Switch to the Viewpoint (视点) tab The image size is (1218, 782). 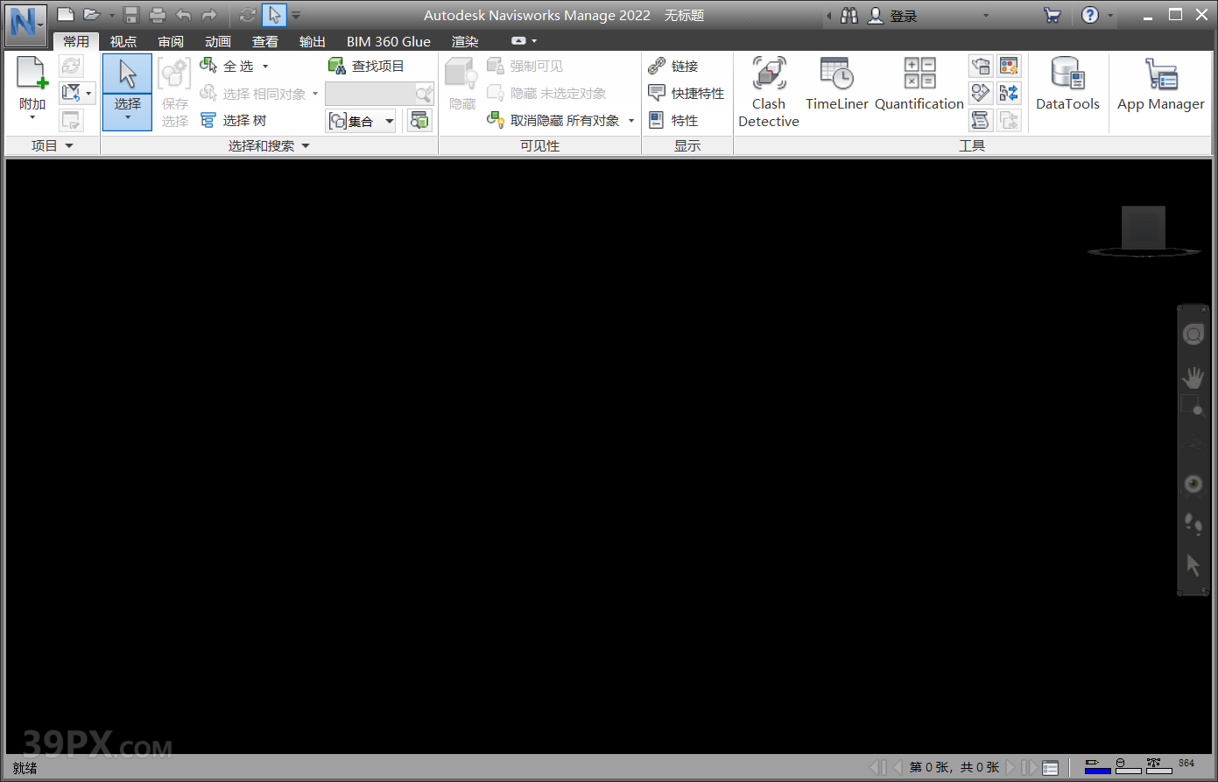tap(123, 41)
